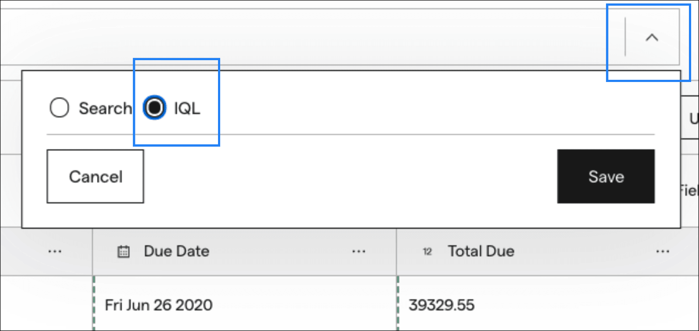The width and height of the screenshot is (699, 331).
Task: Click the Total Due column header
Action: (x=548, y=252)
